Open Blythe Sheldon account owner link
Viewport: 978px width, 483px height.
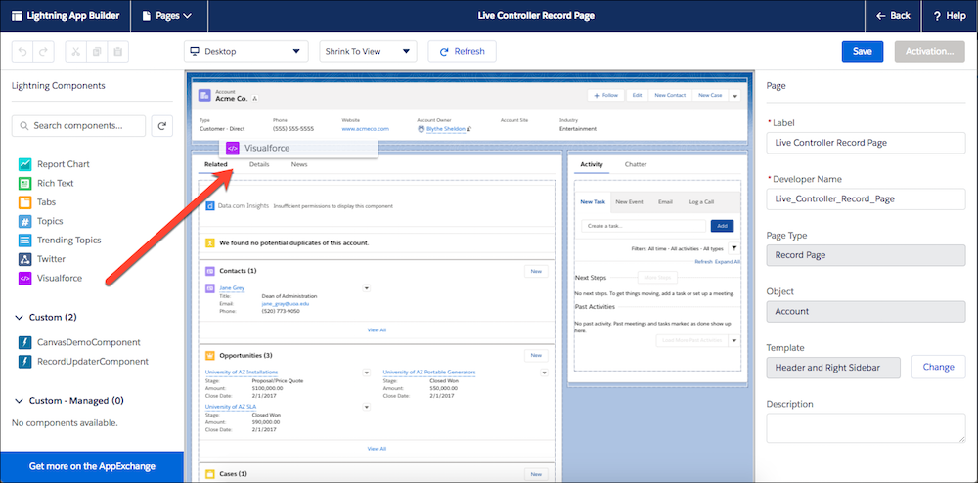tap(445, 129)
